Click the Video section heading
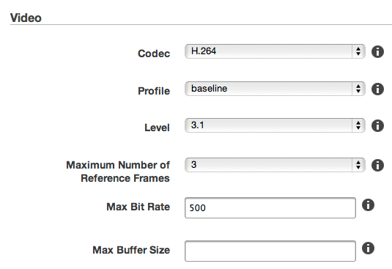The height and width of the screenshot is (269, 392). [26, 18]
